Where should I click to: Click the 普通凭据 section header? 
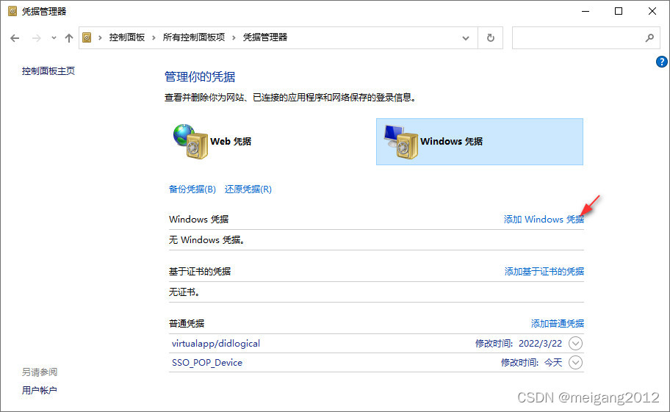point(187,323)
